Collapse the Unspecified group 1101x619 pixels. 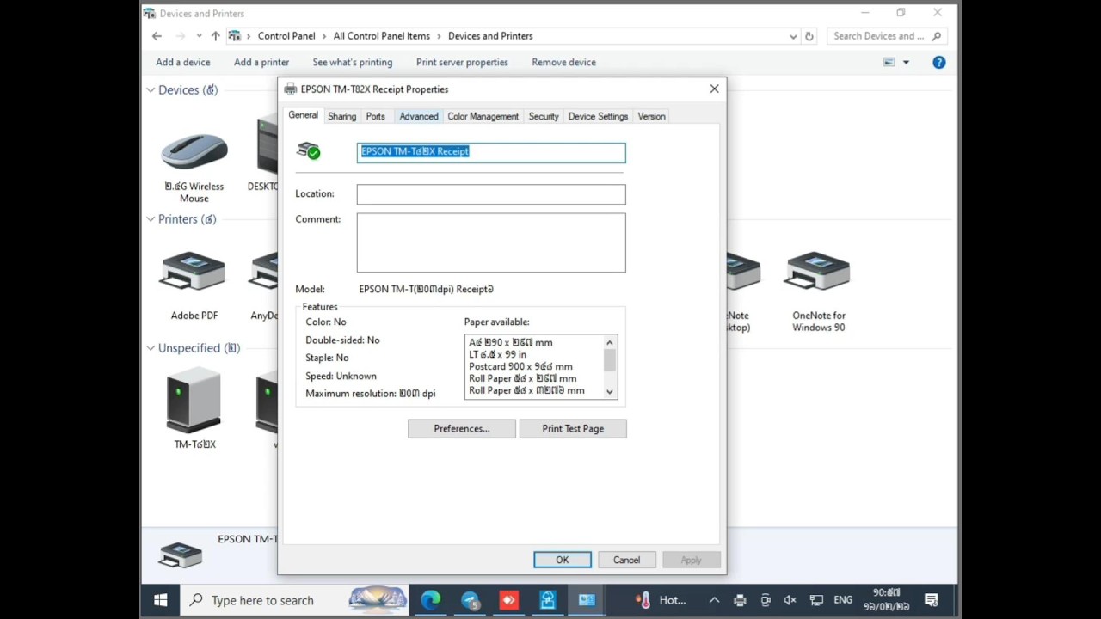[151, 347]
